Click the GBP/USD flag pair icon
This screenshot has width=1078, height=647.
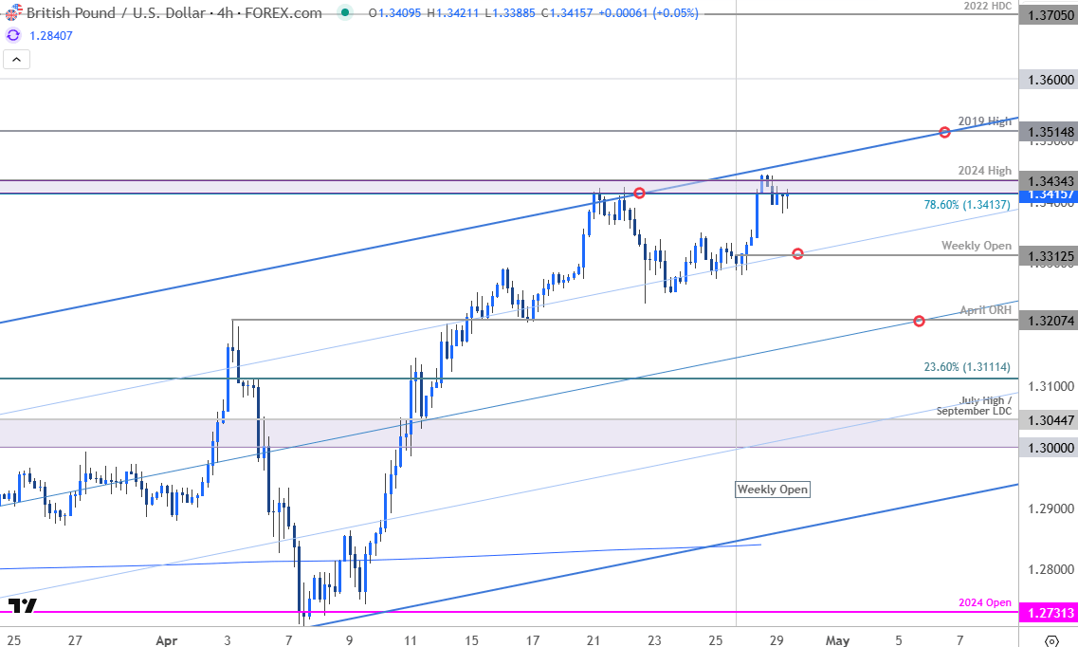click(x=13, y=11)
